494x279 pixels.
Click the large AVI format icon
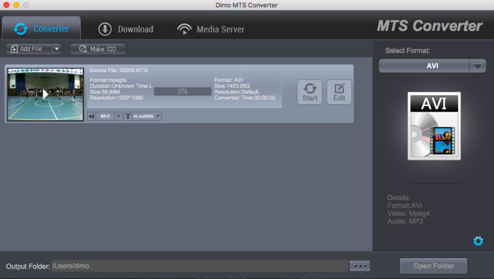[434, 126]
